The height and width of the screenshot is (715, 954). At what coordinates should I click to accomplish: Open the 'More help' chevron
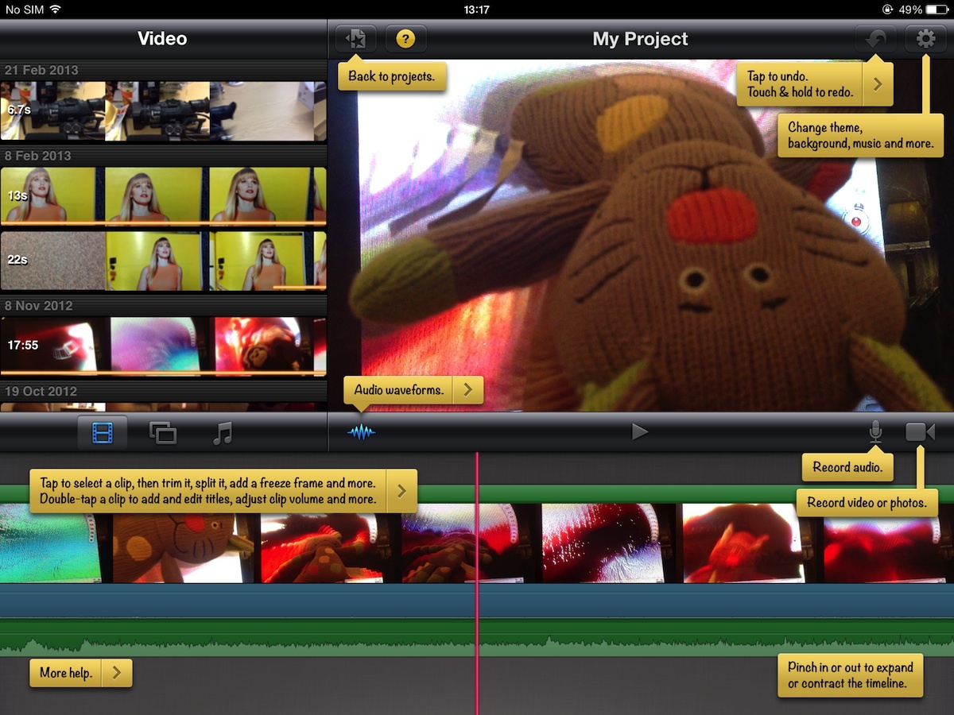click(116, 673)
